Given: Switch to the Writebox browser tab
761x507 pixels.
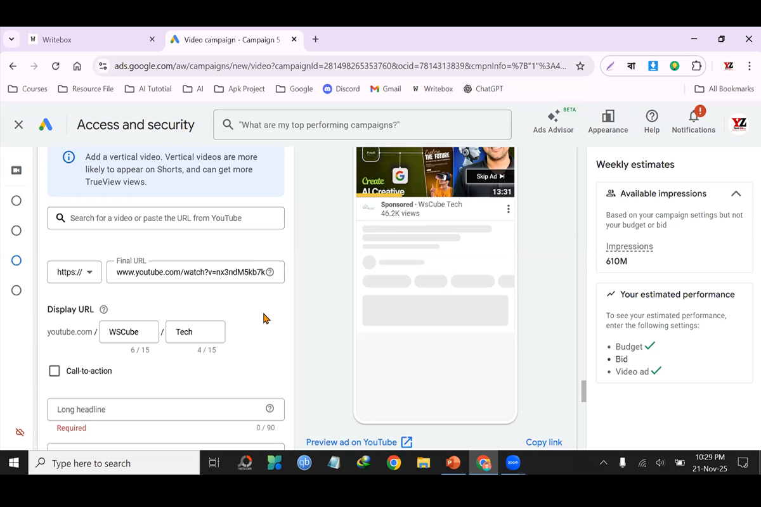Looking at the screenshot, I should click(x=89, y=39).
